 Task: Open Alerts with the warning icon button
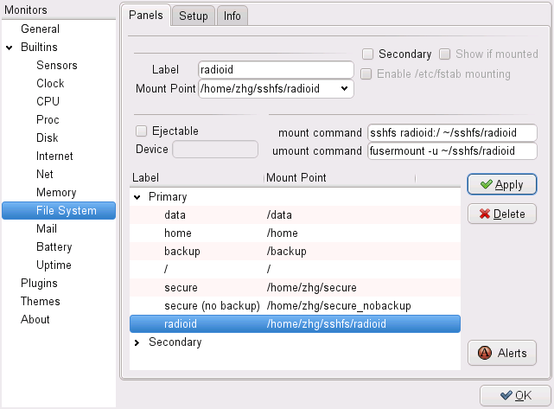click(501, 353)
